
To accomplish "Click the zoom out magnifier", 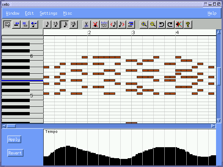I will pyautogui.click(x=153, y=25).
